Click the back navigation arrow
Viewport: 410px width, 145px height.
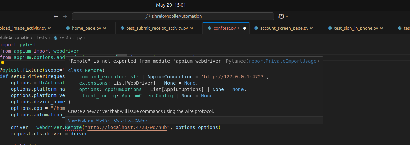[x=56, y=16]
